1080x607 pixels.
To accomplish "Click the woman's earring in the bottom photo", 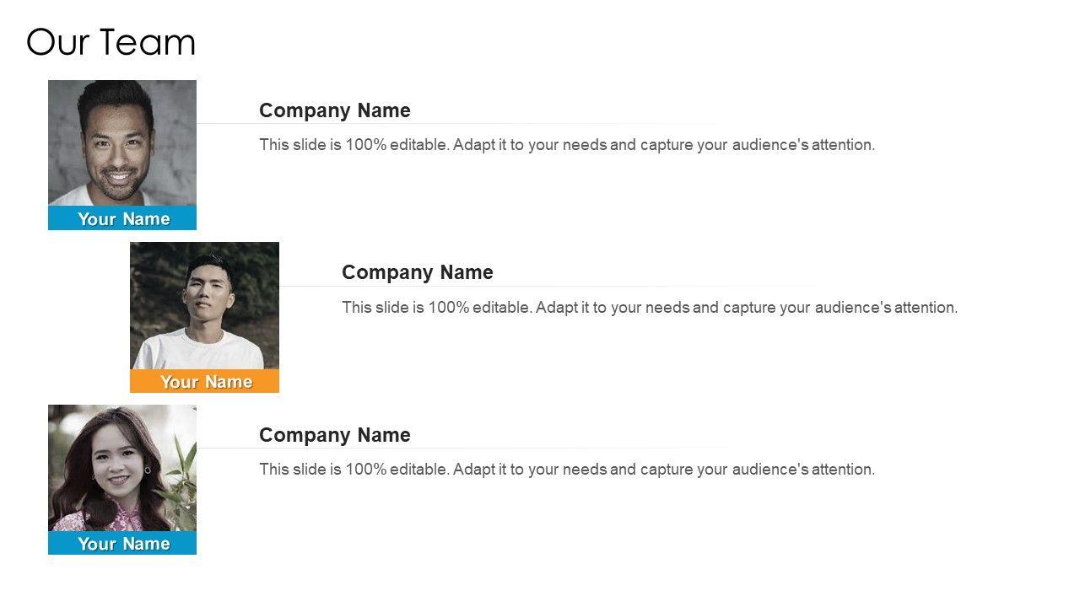I will [147, 470].
